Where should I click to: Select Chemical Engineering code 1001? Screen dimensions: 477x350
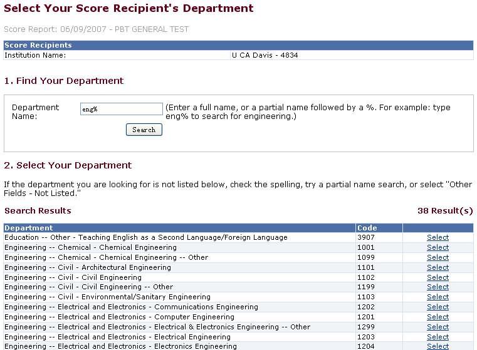[x=438, y=247]
